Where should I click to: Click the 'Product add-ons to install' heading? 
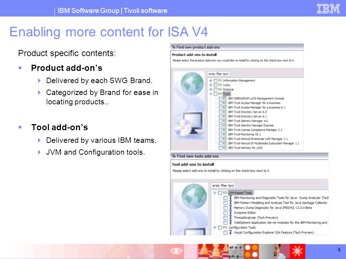[194, 55]
